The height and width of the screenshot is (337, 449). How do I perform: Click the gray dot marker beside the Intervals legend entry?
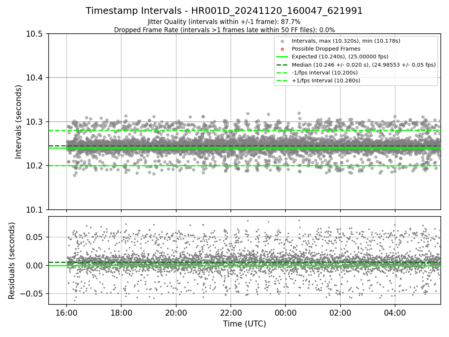point(282,41)
